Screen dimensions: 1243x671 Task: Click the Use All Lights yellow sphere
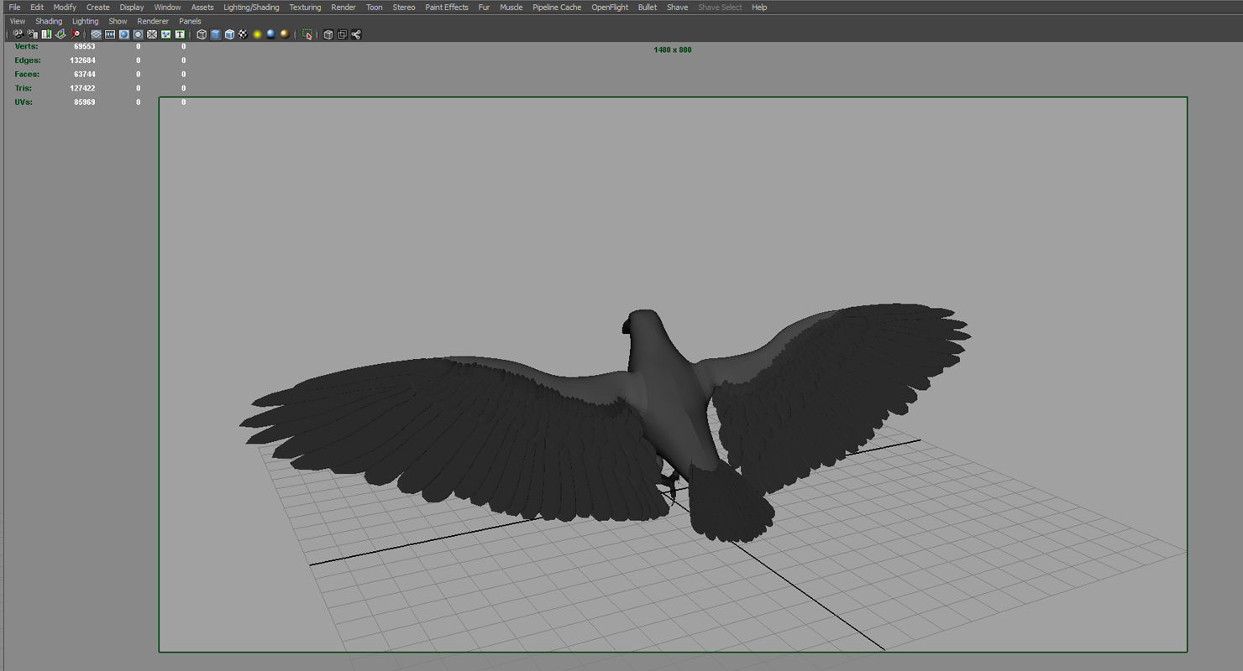point(257,34)
